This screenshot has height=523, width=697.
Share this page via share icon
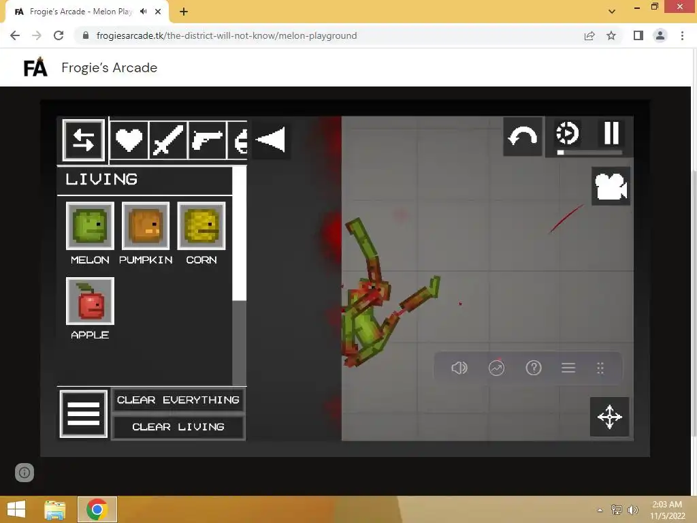pos(589,35)
